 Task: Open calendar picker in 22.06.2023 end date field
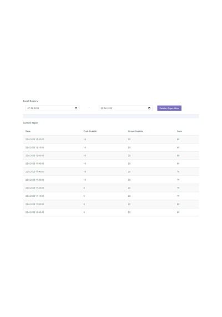[x=149, y=108]
